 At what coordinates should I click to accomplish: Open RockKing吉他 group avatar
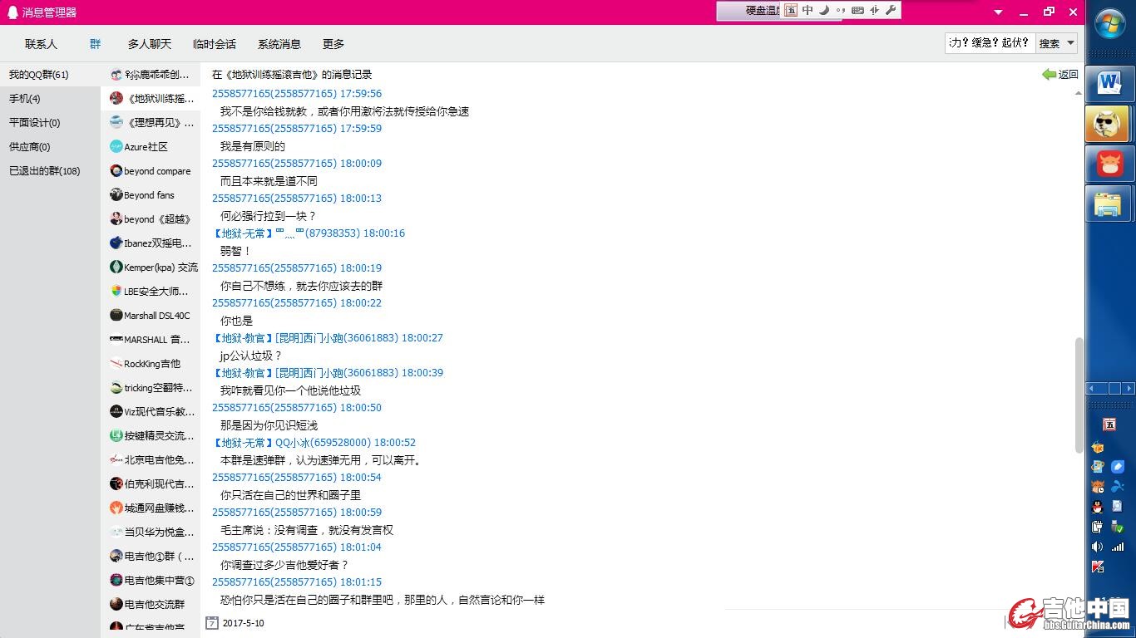tap(116, 364)
